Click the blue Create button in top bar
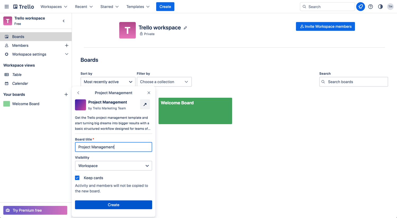This screenshot has height=218, width=397. point(165,7)
